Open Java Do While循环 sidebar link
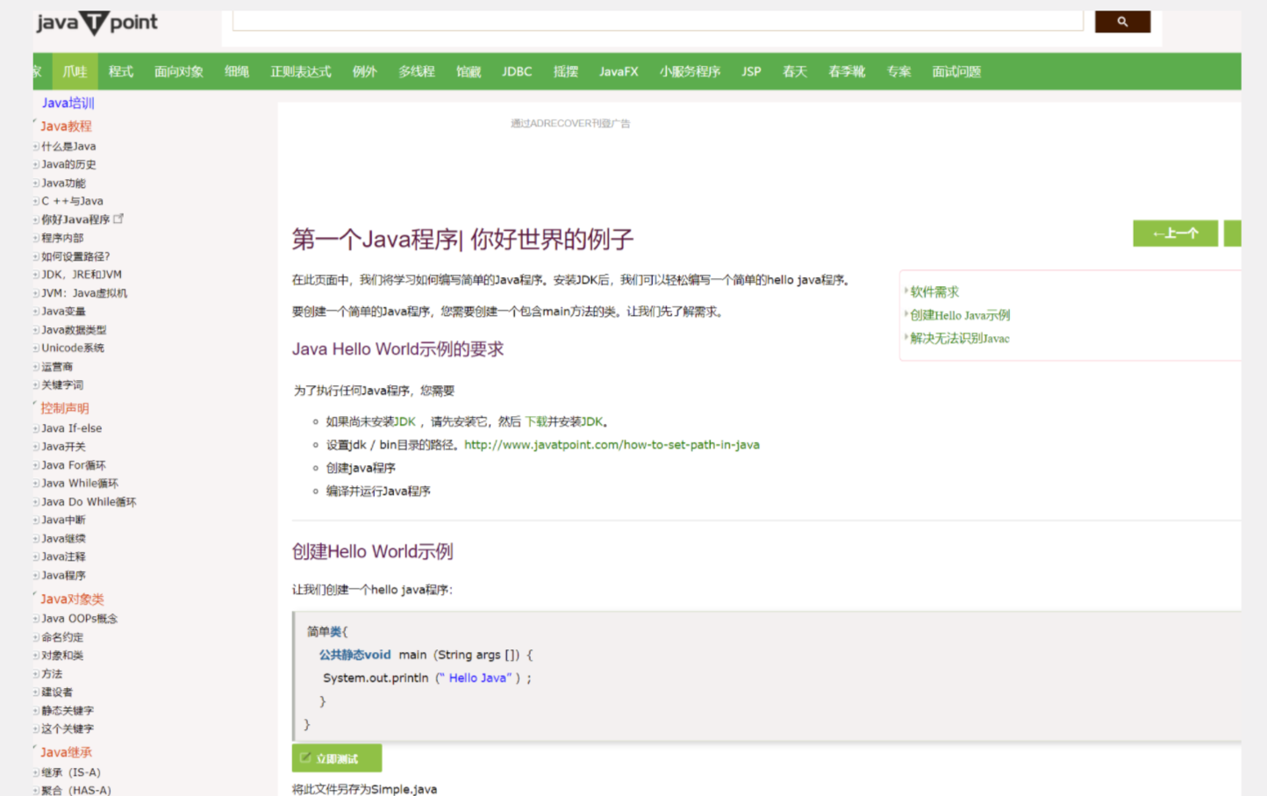This screenshot has height=796, width=1267. (89, 502)
